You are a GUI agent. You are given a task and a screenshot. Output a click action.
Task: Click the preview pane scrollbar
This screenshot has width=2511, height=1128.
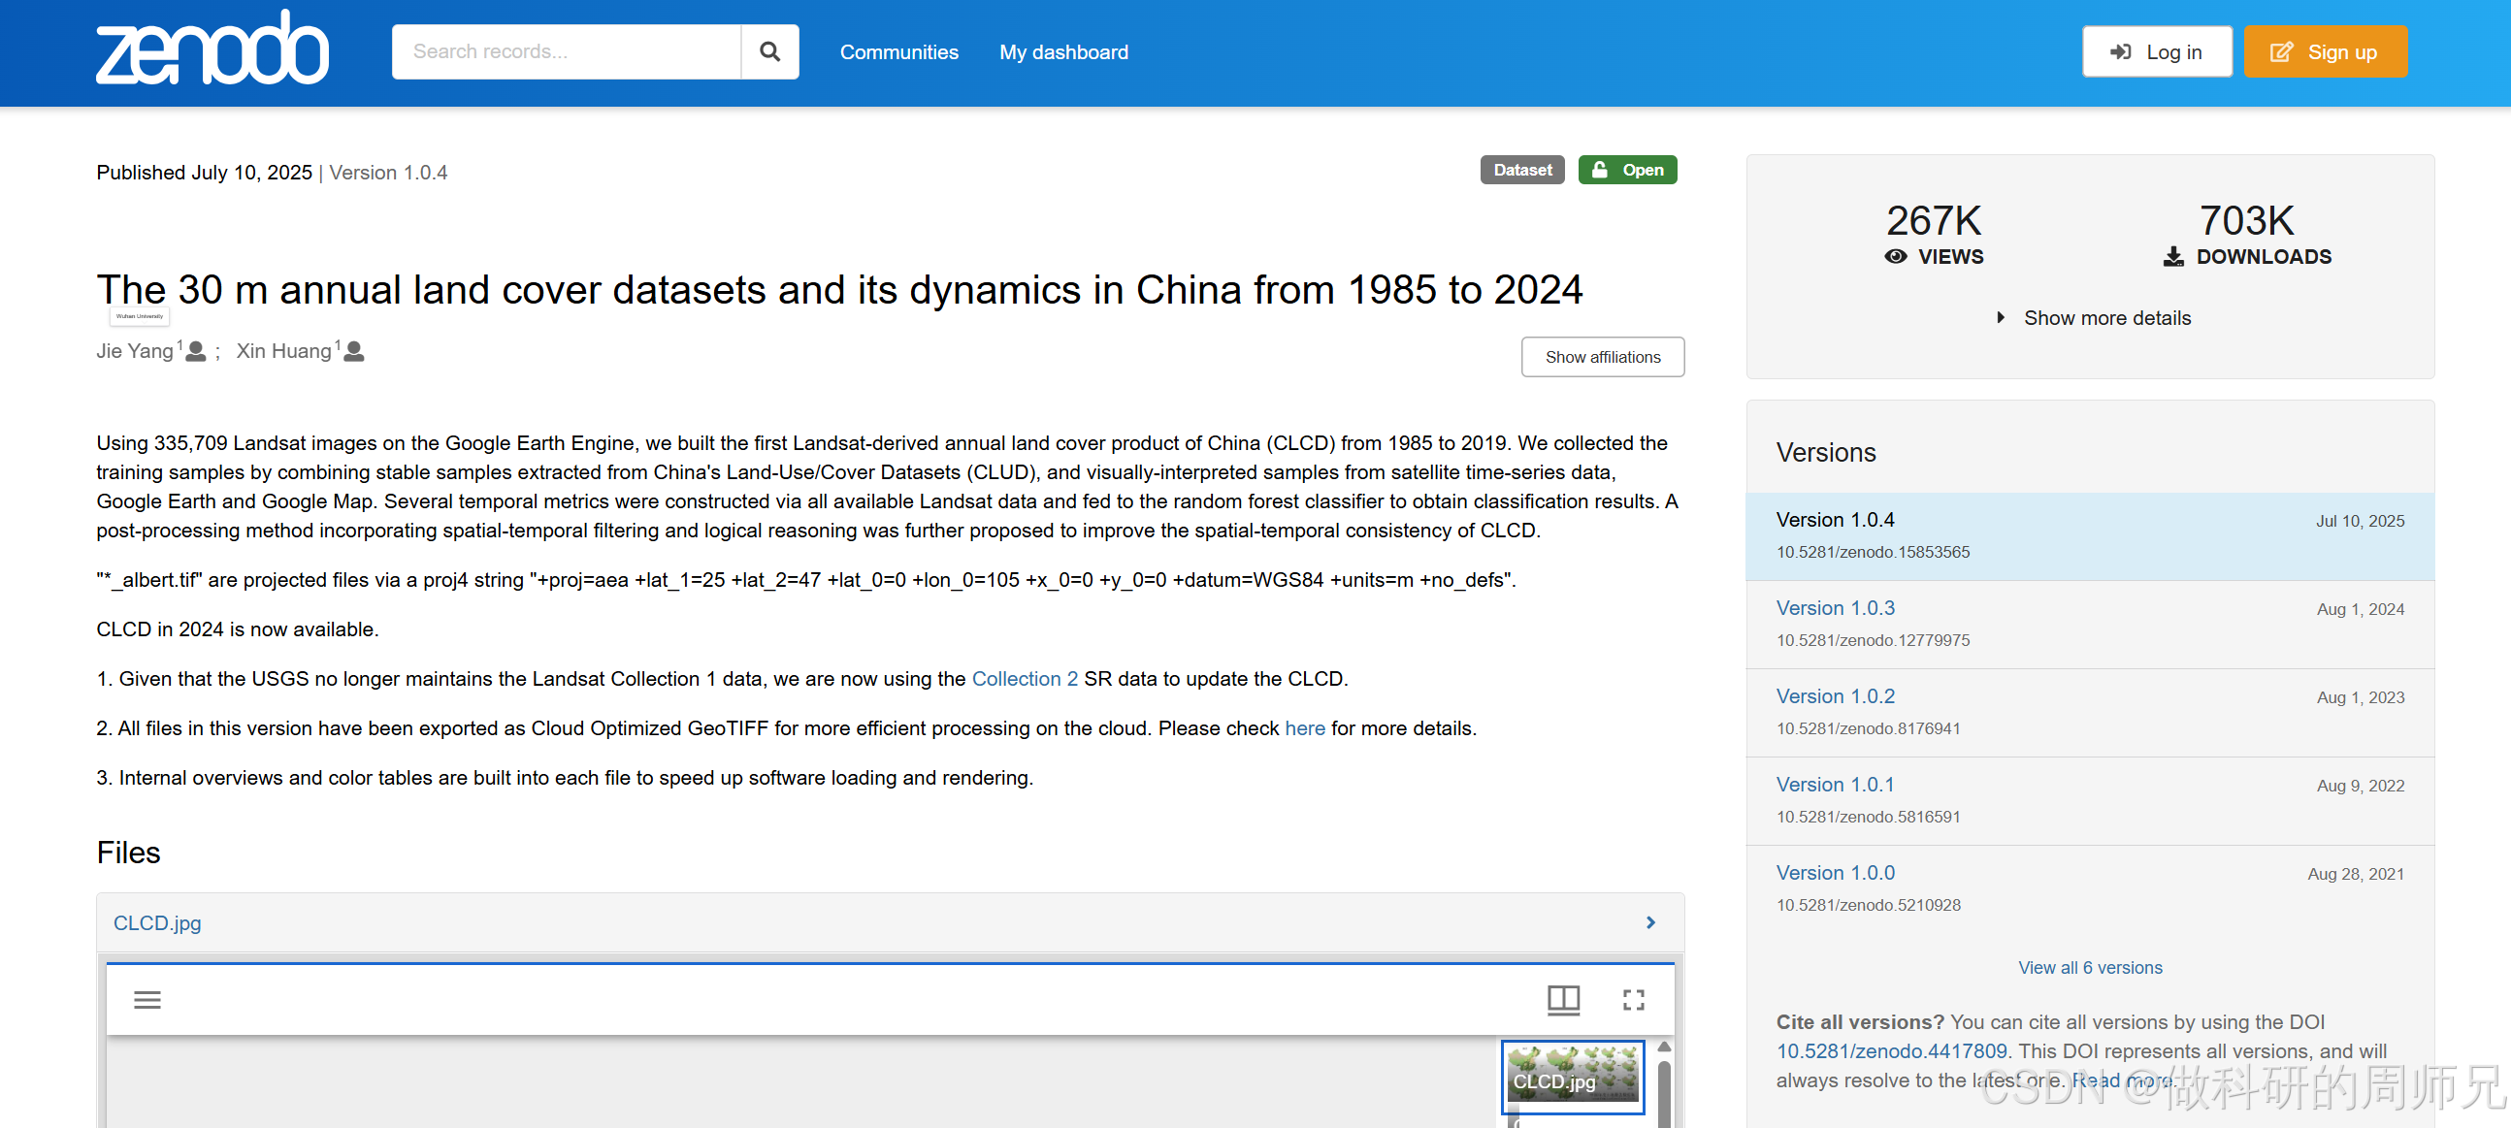coord(1665,1091)
